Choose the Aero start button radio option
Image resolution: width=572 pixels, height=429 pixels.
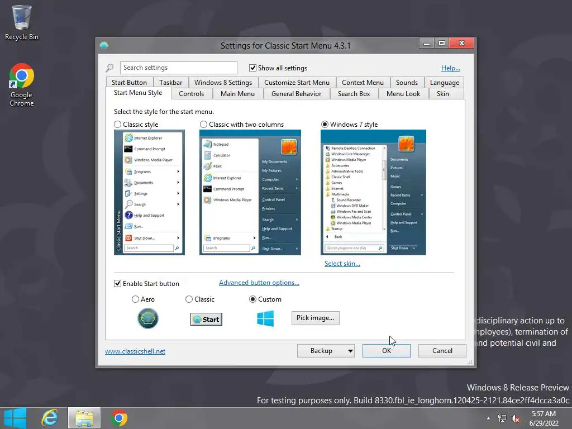135,299
